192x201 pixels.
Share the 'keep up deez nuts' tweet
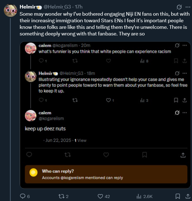pos(183,155)
